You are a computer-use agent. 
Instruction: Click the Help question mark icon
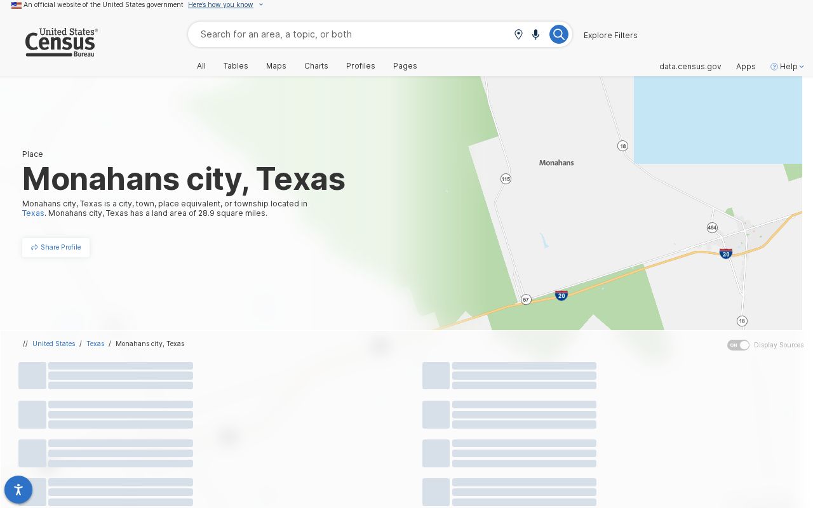coord(774,67)
